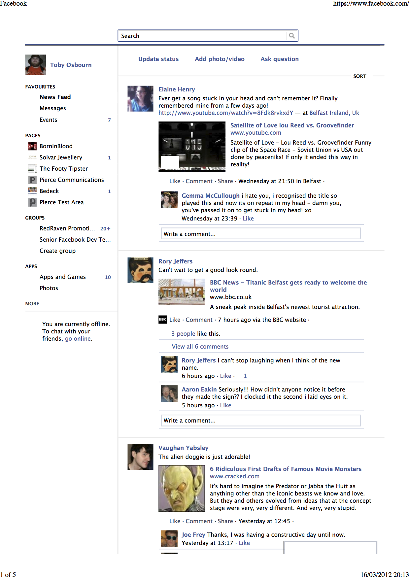Select Add photo/video tab
409x579 pixels.
coord(220,59)
